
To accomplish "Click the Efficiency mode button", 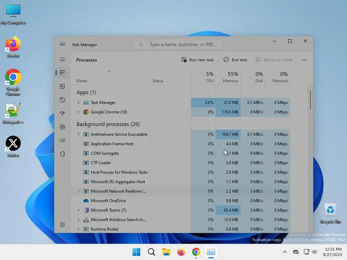I will pyautogui.click(x=274, y=60).
